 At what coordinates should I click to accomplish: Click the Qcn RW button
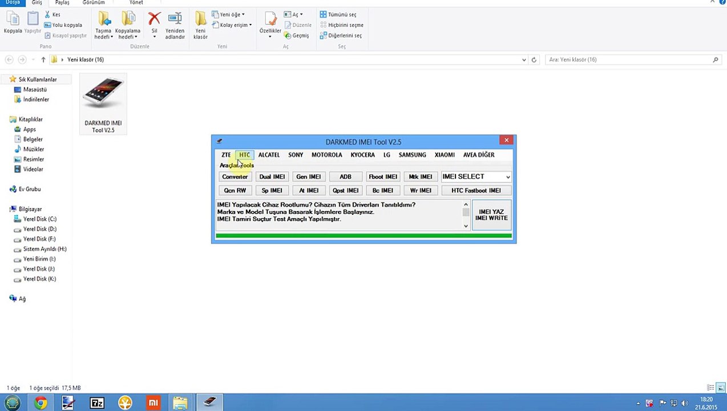tap(235, 191)
